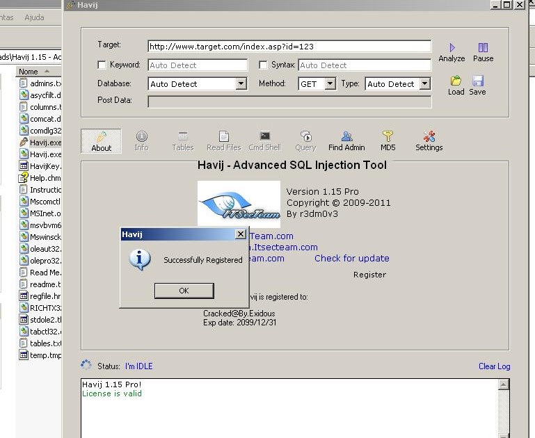The width and height of the screenshot is (535, 438).
Task: Click the status spinner icon
Action: (x=86, y=365)
